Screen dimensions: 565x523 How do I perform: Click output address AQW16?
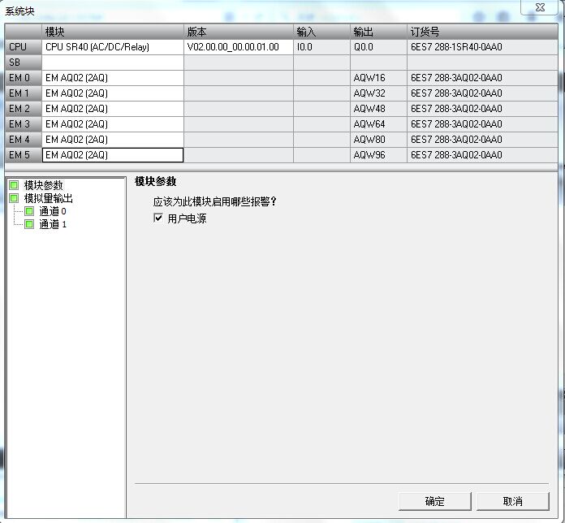click(x=379, y=78)
